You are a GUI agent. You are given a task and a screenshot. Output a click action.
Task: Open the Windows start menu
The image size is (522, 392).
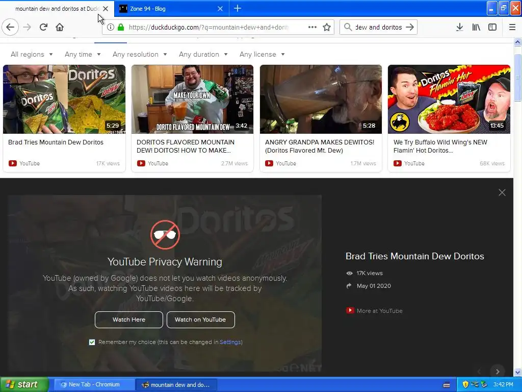point(24,384)
